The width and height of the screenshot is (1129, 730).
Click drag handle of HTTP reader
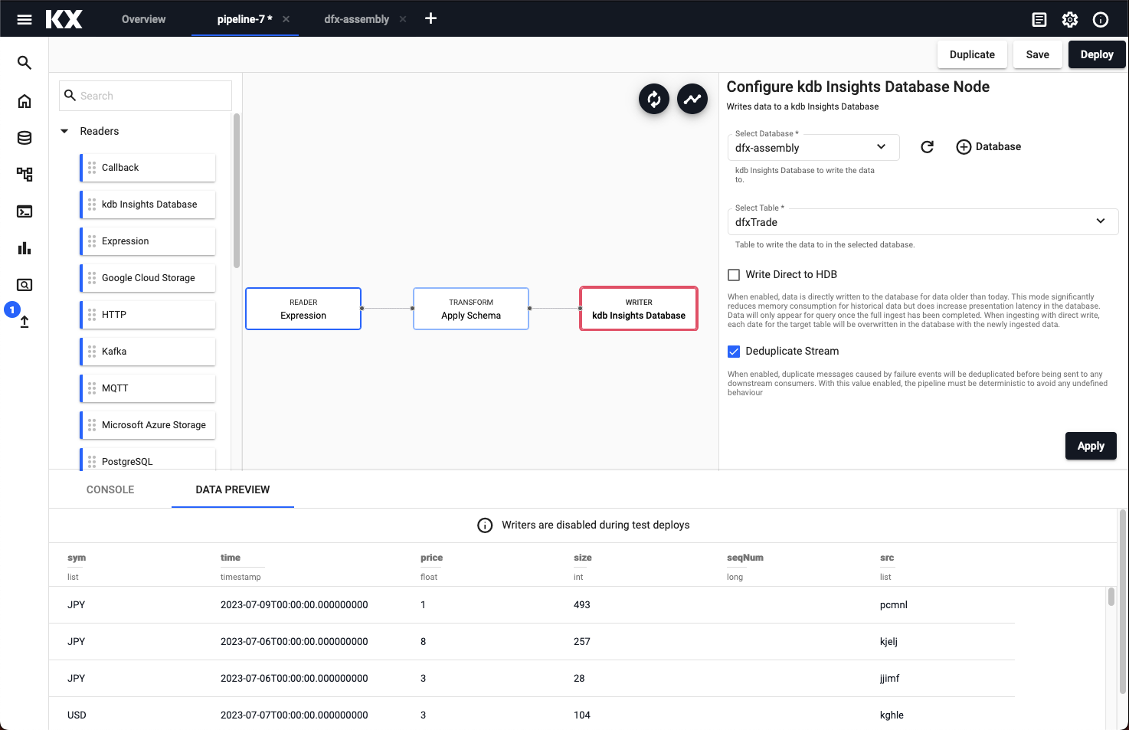click(92, 315)
